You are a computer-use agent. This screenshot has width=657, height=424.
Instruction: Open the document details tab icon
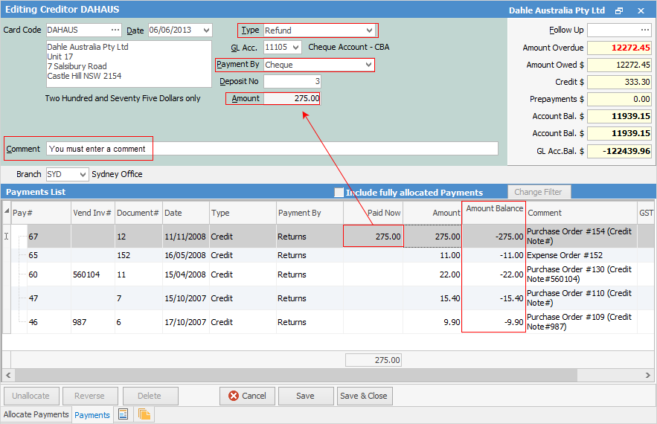[124, 414]
